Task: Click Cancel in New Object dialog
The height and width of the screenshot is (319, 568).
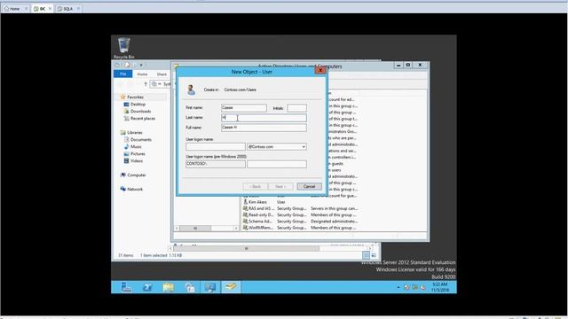Action: (309, 186)
